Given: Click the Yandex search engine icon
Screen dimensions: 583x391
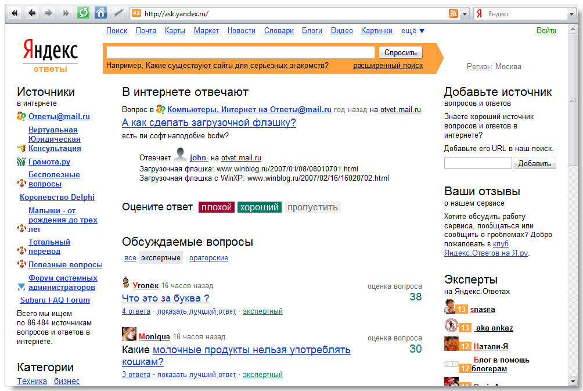Looking at the screenshot, I should tap(480, 13).
